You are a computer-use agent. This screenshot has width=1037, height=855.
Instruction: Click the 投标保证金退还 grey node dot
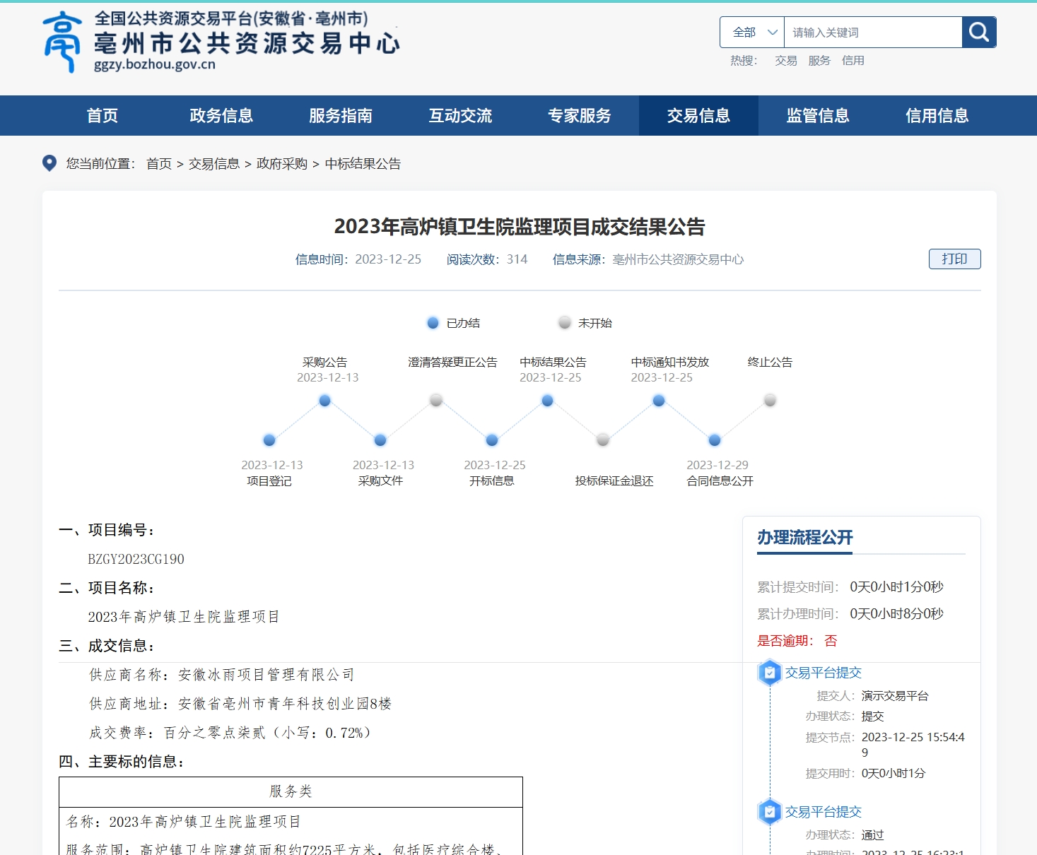click(603, 440)
